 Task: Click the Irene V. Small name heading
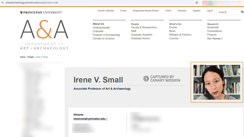pyautogui.click(x=98, y=80)
